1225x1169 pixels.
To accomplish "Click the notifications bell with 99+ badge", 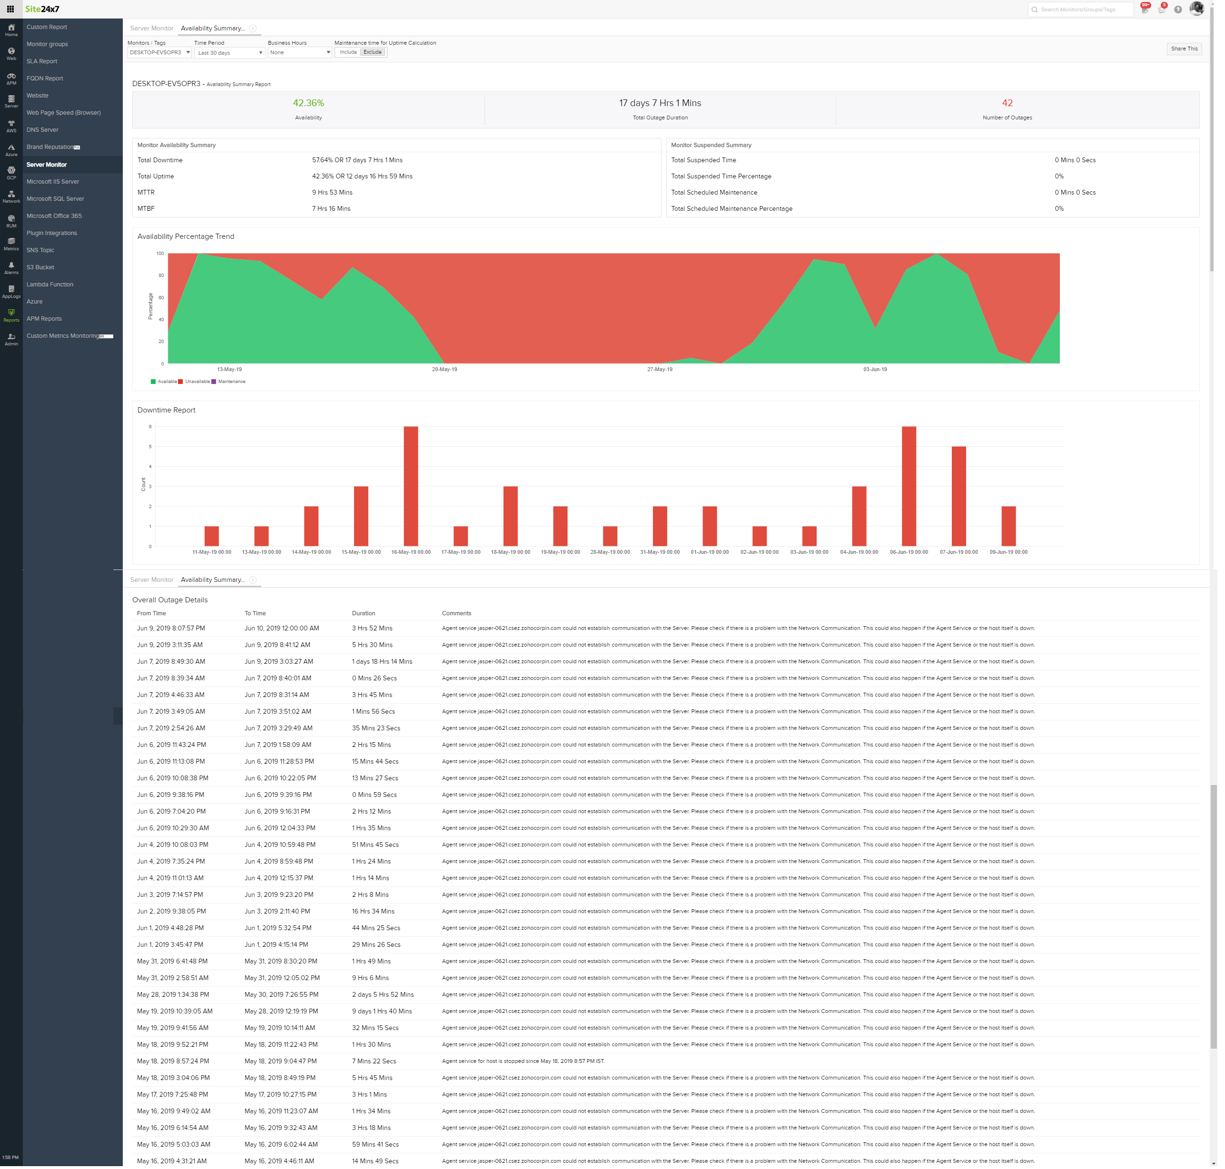I will click(1144, 10).
